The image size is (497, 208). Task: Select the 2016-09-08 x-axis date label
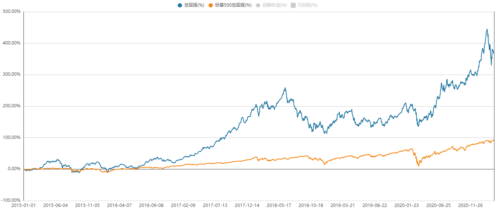click(x=151, y=205)
